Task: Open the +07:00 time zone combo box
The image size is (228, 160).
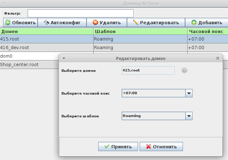Action: pyautogui.click(x=157, y=93)
